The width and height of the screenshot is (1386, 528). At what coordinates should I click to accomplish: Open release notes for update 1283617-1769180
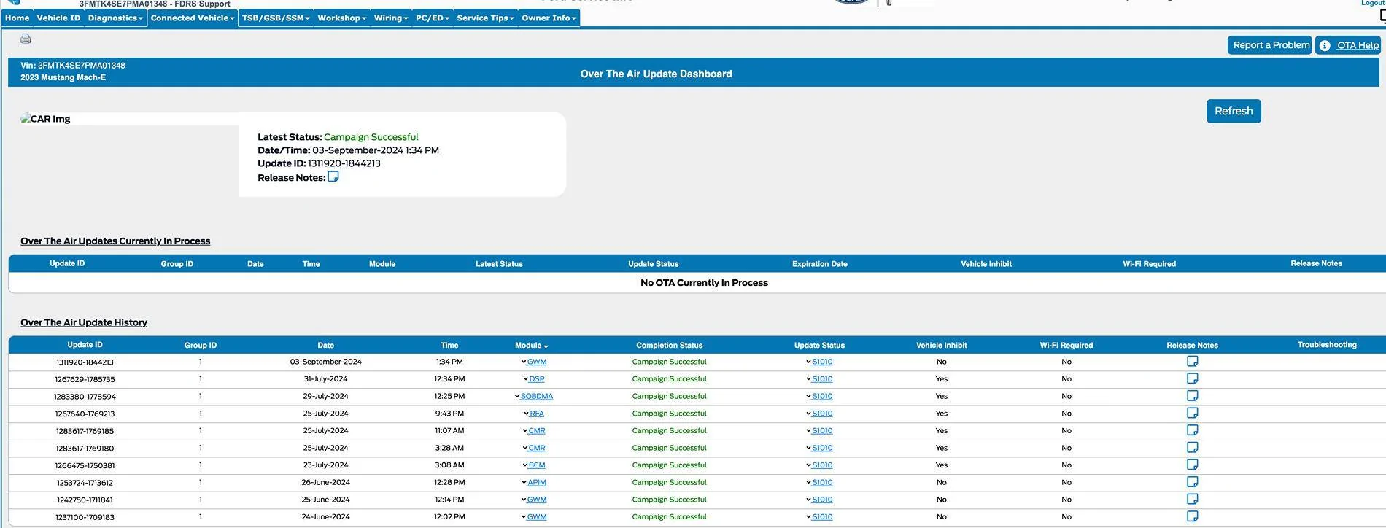pos(1193,448)
